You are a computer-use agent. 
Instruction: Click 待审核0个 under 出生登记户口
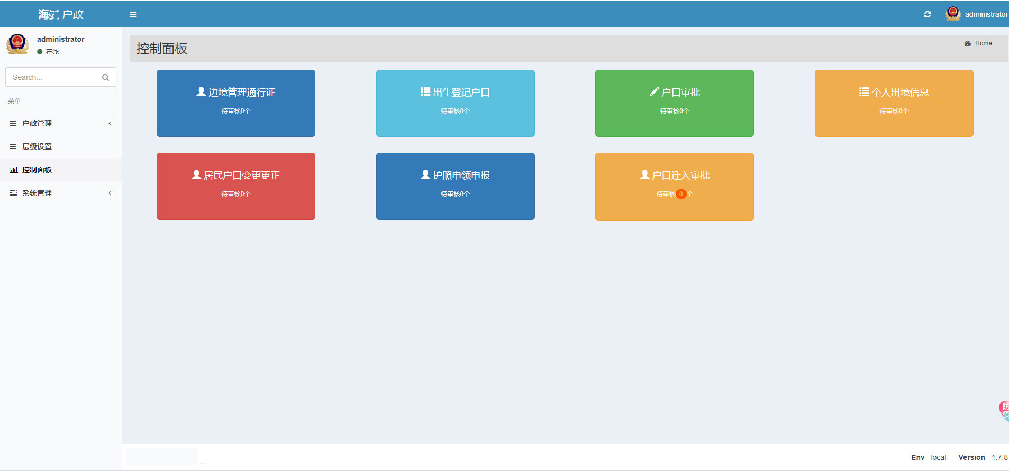456,111
